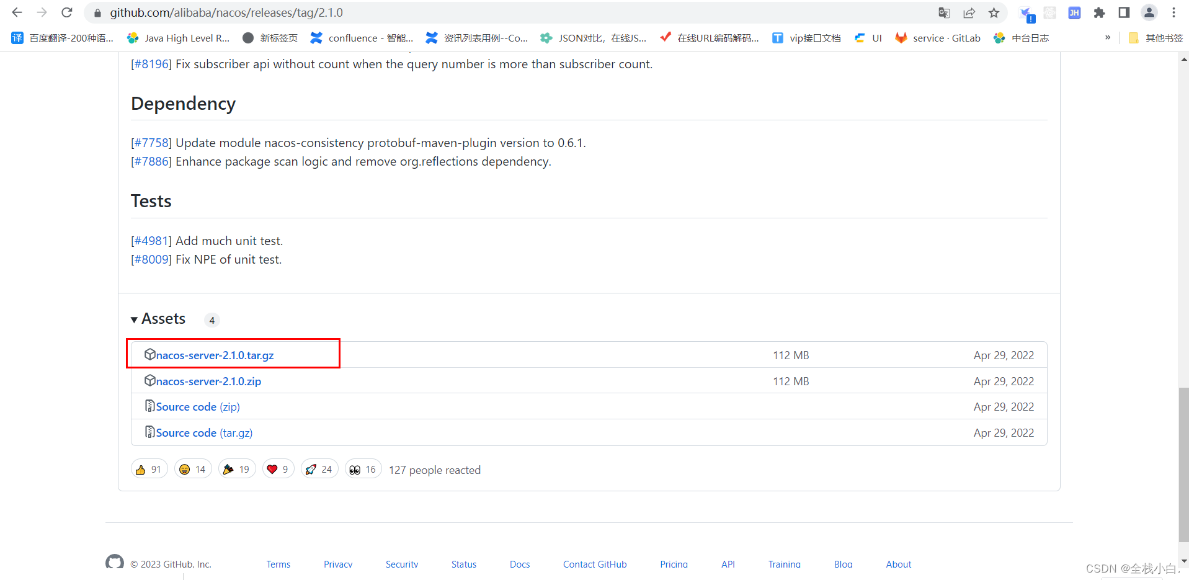Click the lock icon in the address bar
This screenshot has width=1189, height=580.
[x=97, y=13]
